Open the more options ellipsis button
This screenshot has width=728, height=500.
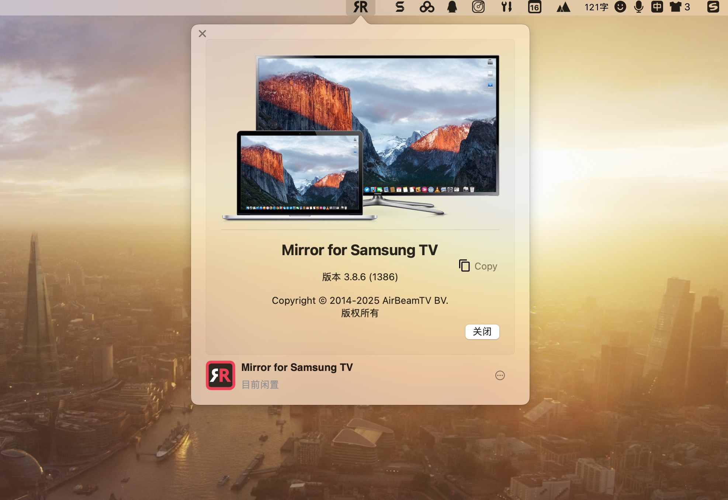click(x=500, y=375)
